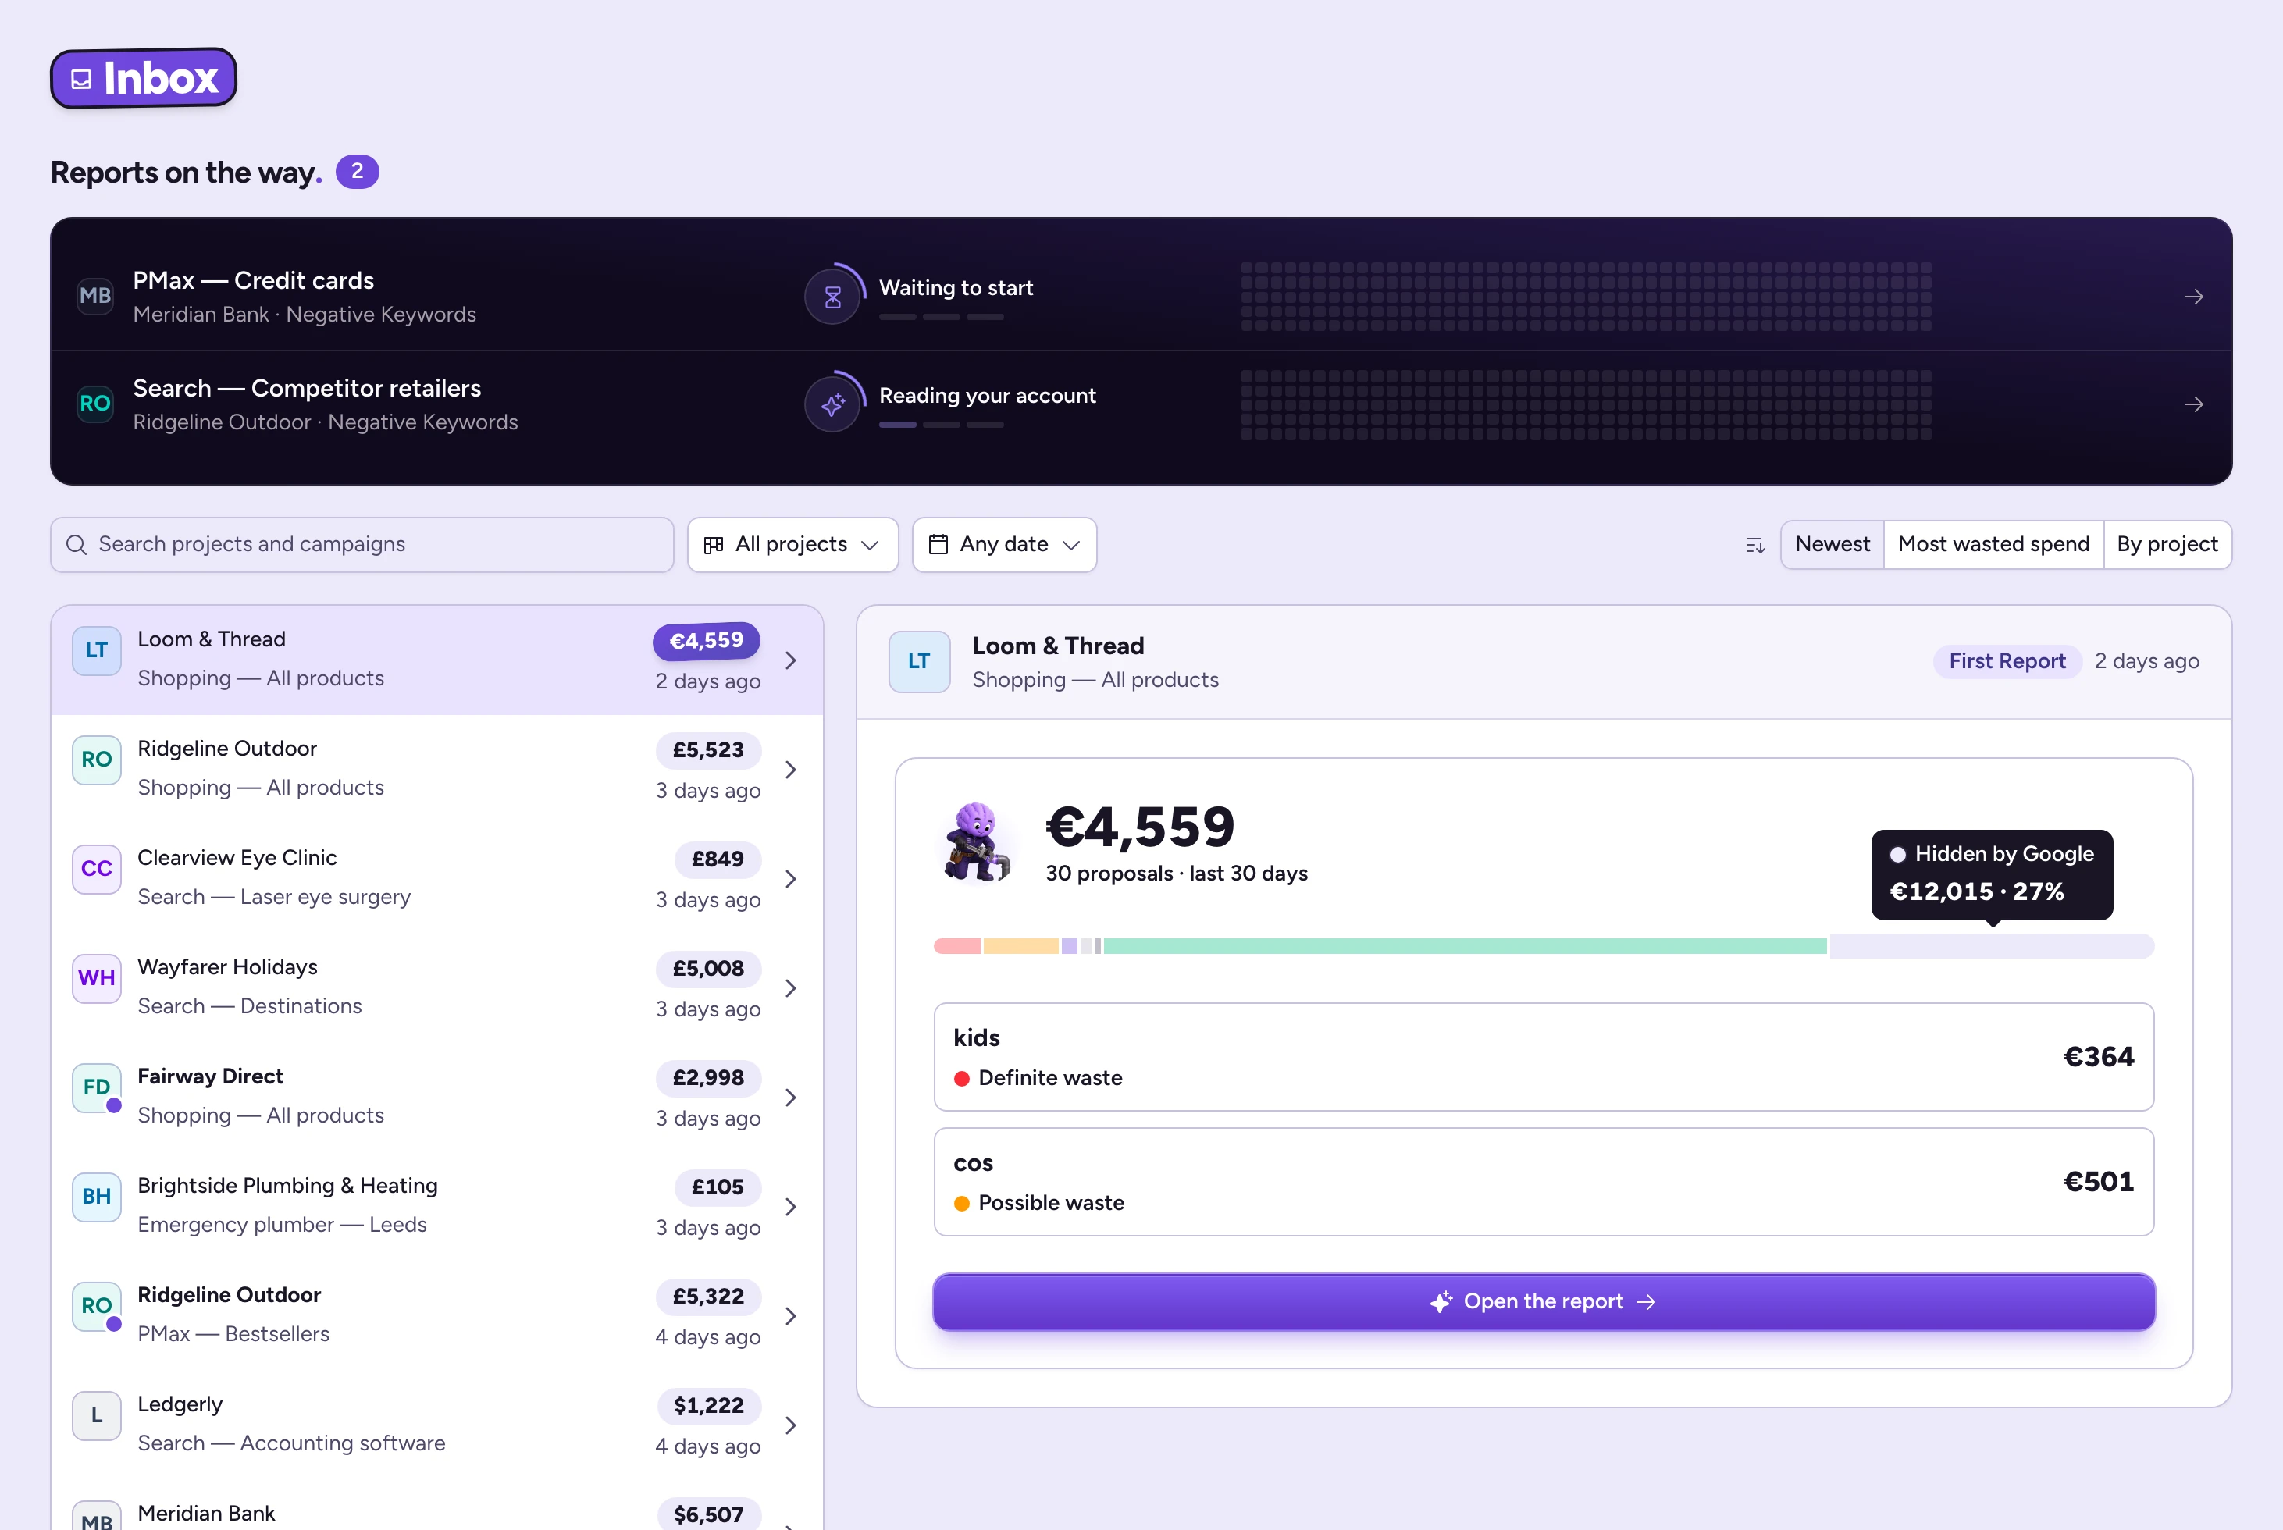Click the MB avatar for Meridian Bank

coord(96,1518)
